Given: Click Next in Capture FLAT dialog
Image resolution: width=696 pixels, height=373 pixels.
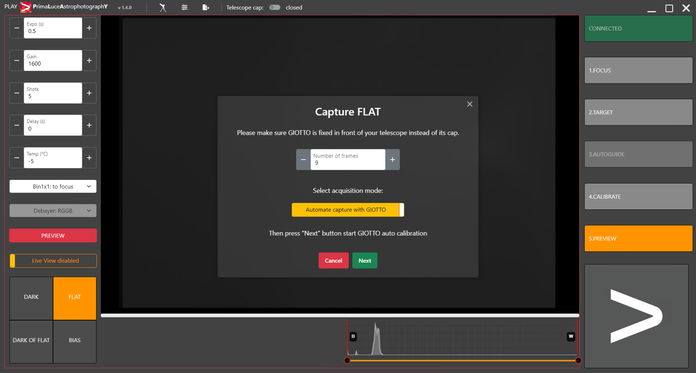Looking at the screenshot, I should pyautogui.click(x=365, y=260).
